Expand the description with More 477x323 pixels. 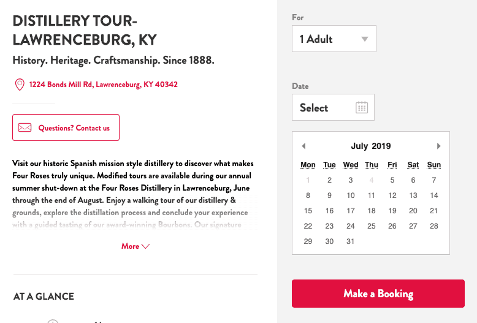pos(131,246)
